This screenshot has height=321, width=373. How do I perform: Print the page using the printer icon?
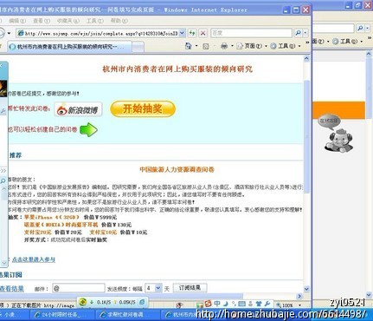[224, 46]
